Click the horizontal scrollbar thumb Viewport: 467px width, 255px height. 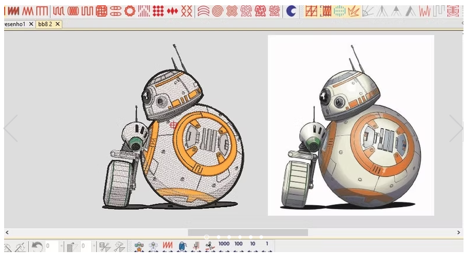point(248,232)
